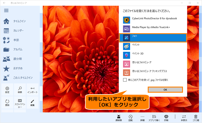
Task: Select Media Player by sMedio TrueLink+
Action: (153, 29)
